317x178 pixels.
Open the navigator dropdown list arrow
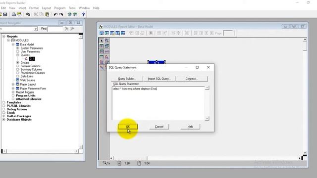[x=36, y=29]
